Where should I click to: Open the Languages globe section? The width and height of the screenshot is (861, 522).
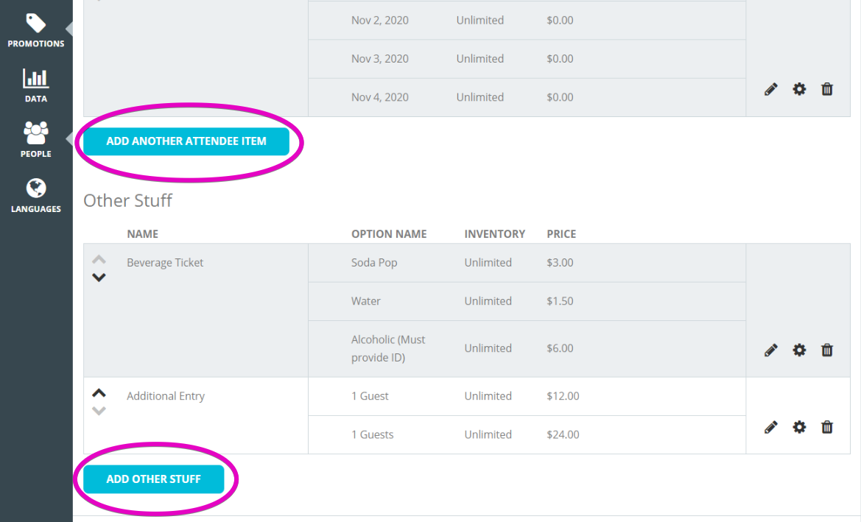click(35, 196)
